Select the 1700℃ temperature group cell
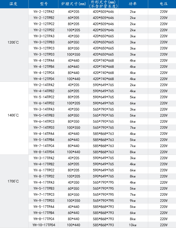 (13, 182)
